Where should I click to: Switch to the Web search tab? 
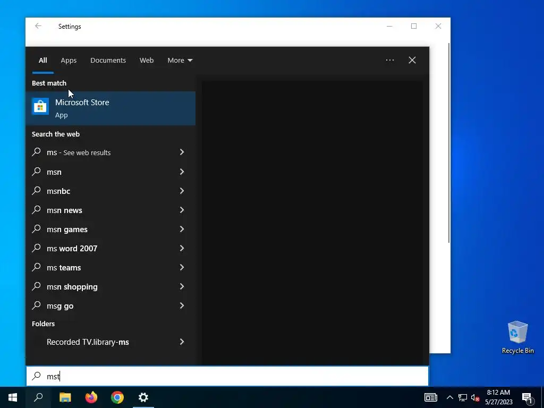point(147,61)
